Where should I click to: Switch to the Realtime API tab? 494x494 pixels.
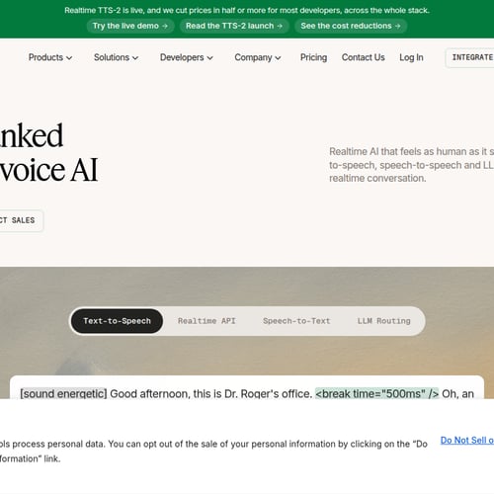coord(206,321)
